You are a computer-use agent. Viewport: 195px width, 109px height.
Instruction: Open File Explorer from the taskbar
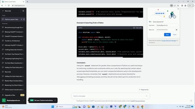pyautogui.click(x=89, y=107)
